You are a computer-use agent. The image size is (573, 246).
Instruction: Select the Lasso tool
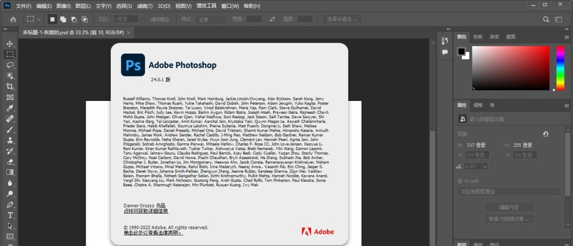coord(10,65)
